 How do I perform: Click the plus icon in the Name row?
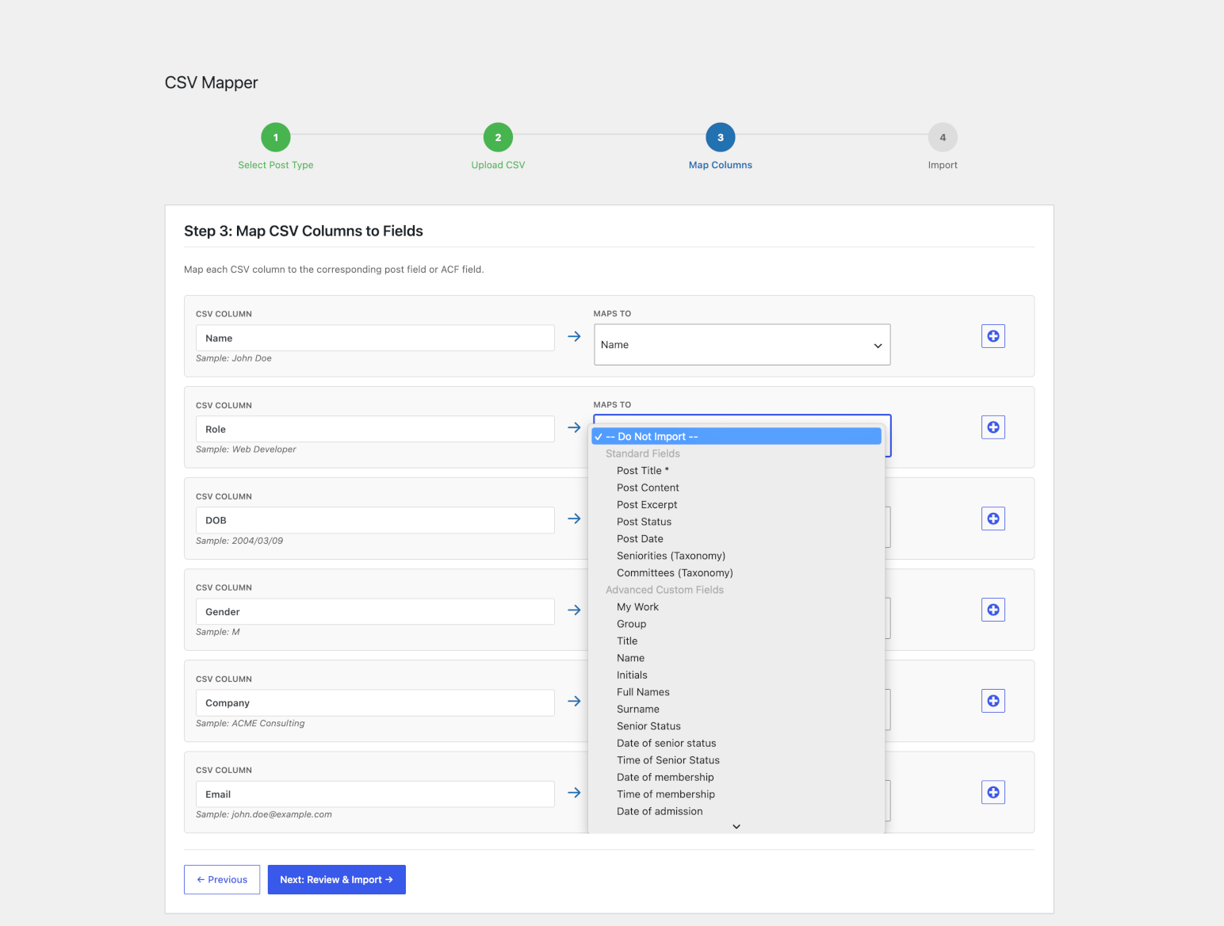993,336
